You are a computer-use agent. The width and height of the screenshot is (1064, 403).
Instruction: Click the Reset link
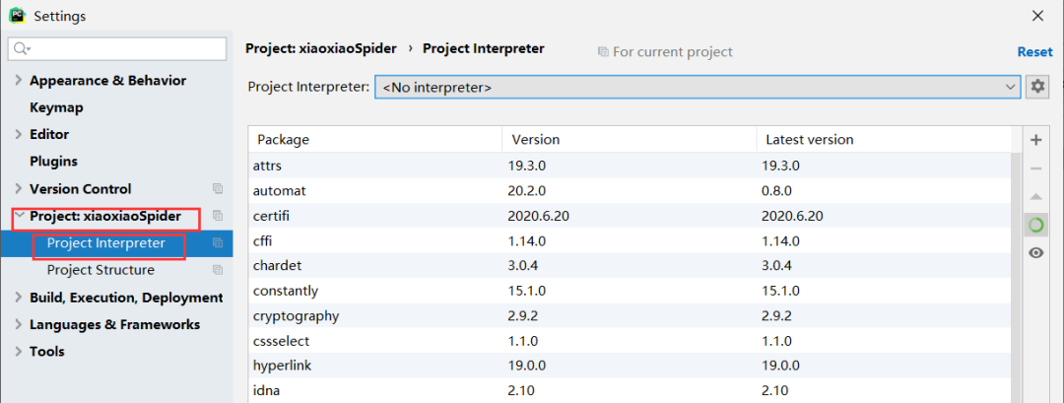pos(1034,51)
